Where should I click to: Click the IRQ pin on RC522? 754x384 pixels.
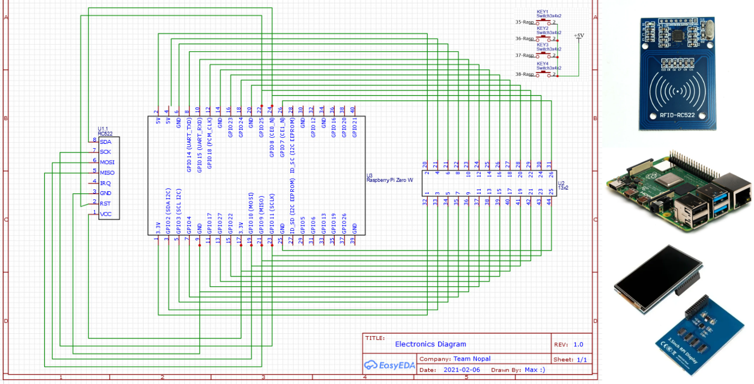[x=105, y=183]
